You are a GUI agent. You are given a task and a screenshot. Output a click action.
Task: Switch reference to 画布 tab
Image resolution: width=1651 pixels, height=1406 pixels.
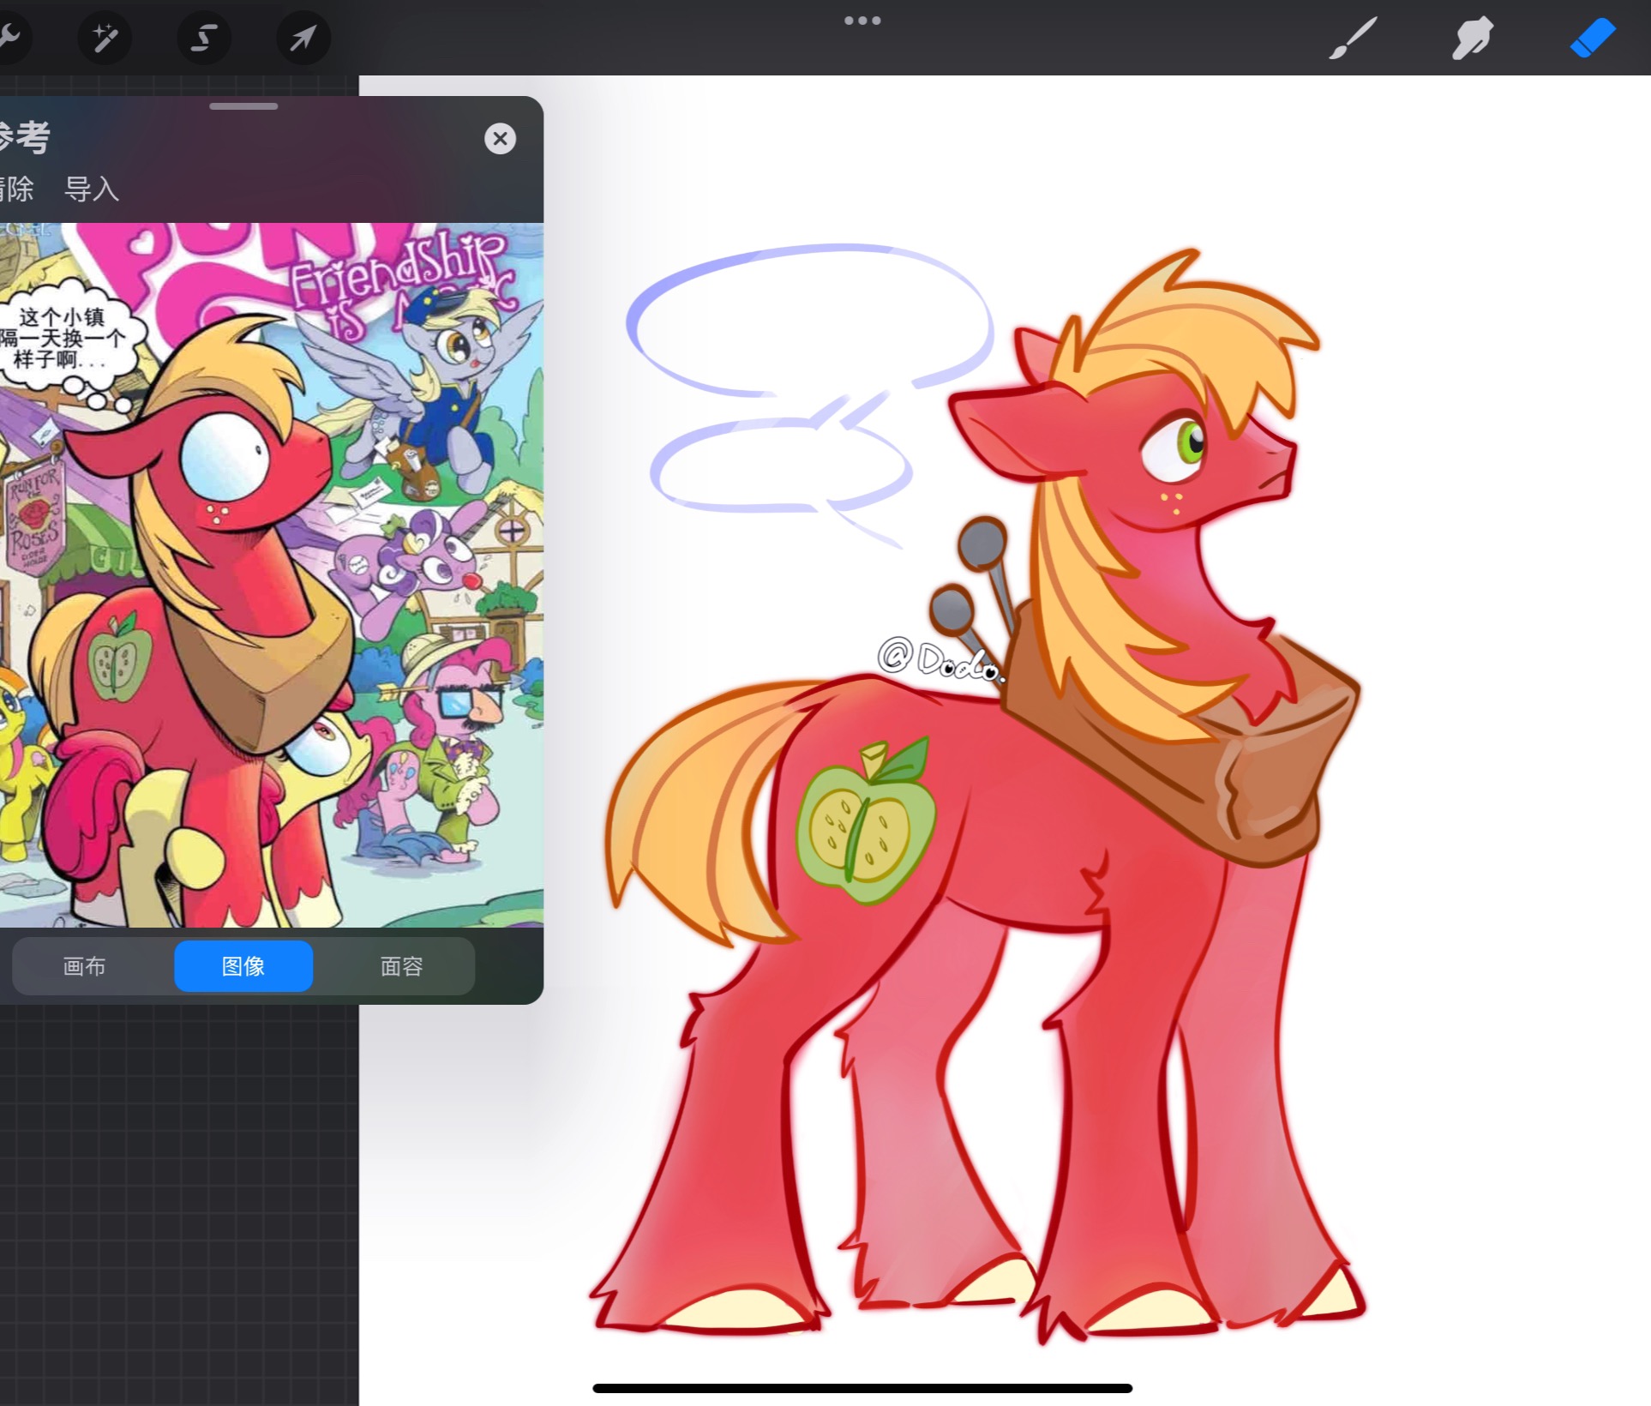pos(84,966)
